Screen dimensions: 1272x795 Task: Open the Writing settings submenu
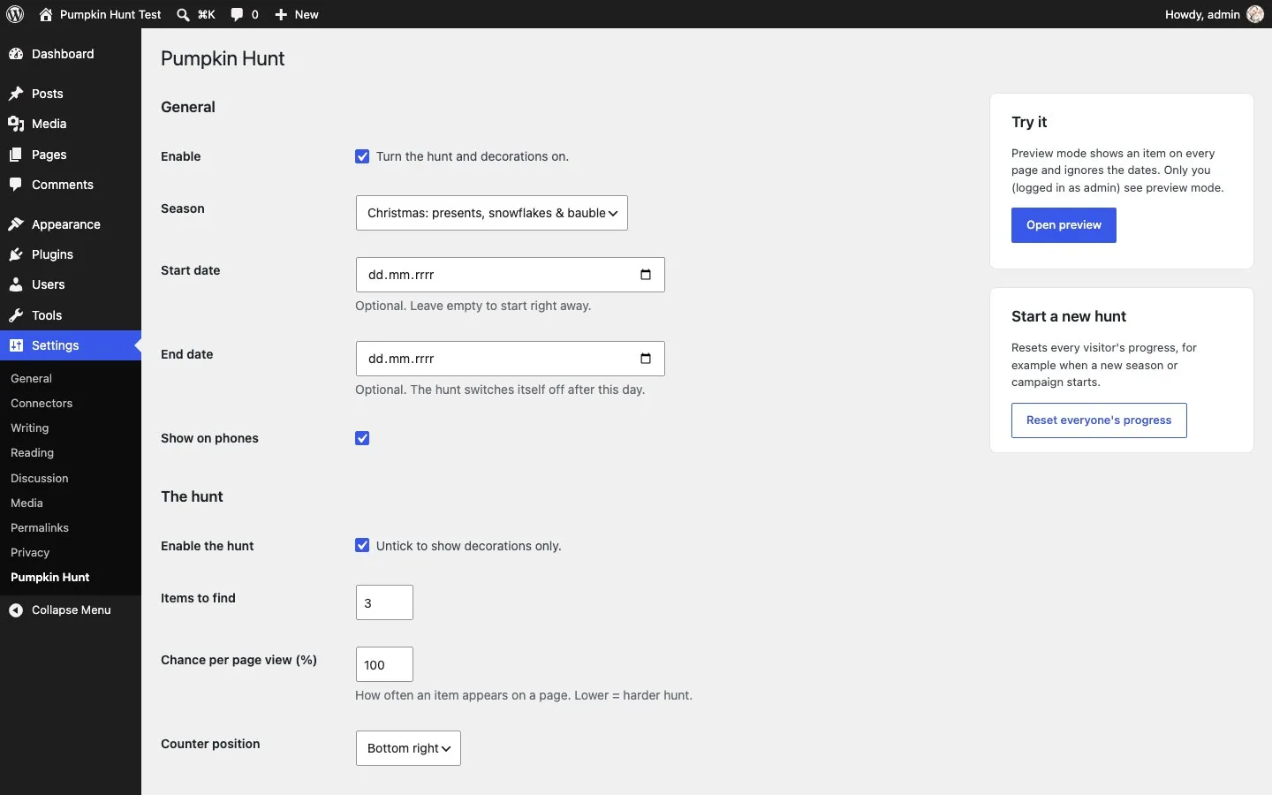[x=30, y=428]
